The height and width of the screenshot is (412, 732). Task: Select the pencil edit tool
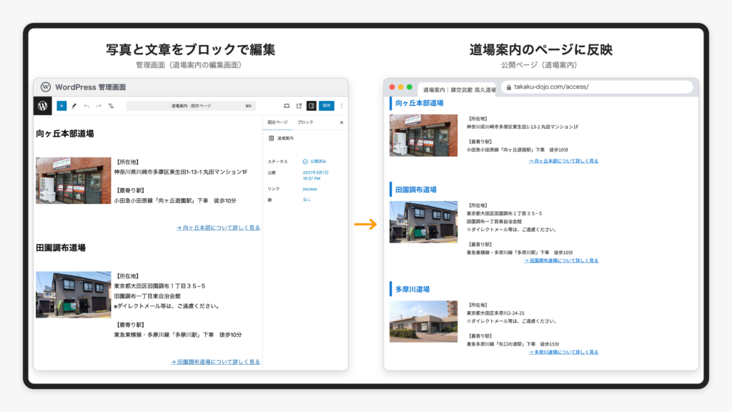[x=74, y=106]
